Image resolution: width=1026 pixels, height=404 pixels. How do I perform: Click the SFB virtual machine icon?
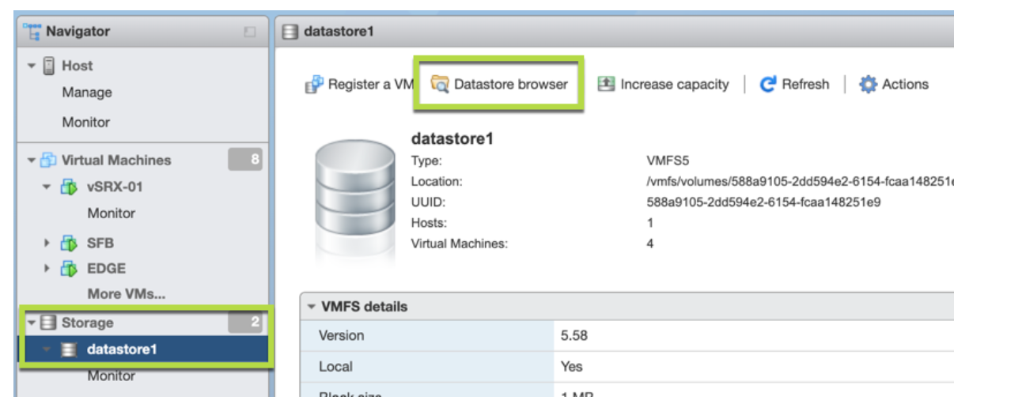tap(69, 244)
